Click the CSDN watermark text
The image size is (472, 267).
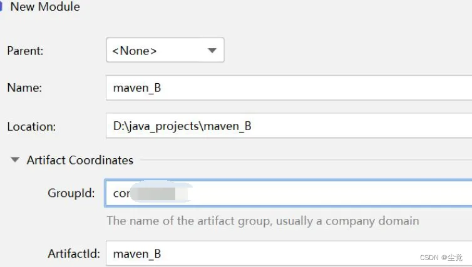click(x=441, y=258)
